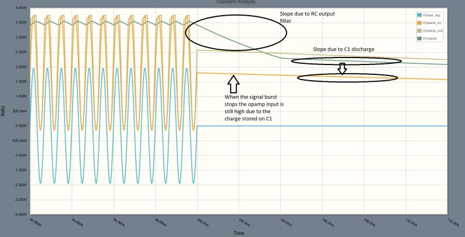465x237 pixels.
Task: Select the V(Output) legend label
Action: [x=429, y=38]
